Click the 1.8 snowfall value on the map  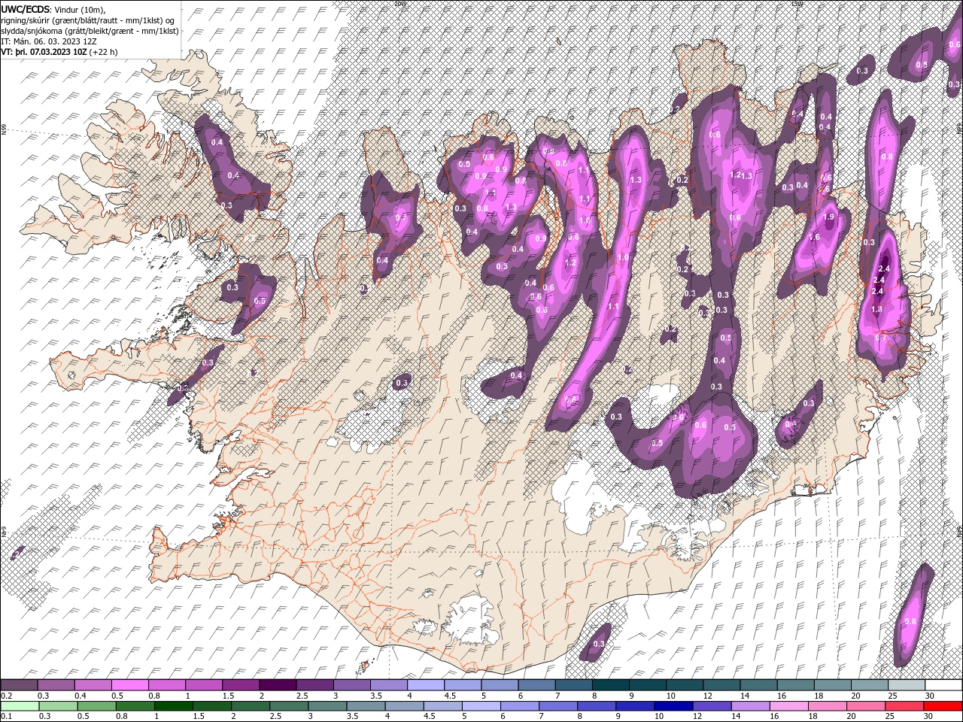pyautogui.click(x=876, y=309)
